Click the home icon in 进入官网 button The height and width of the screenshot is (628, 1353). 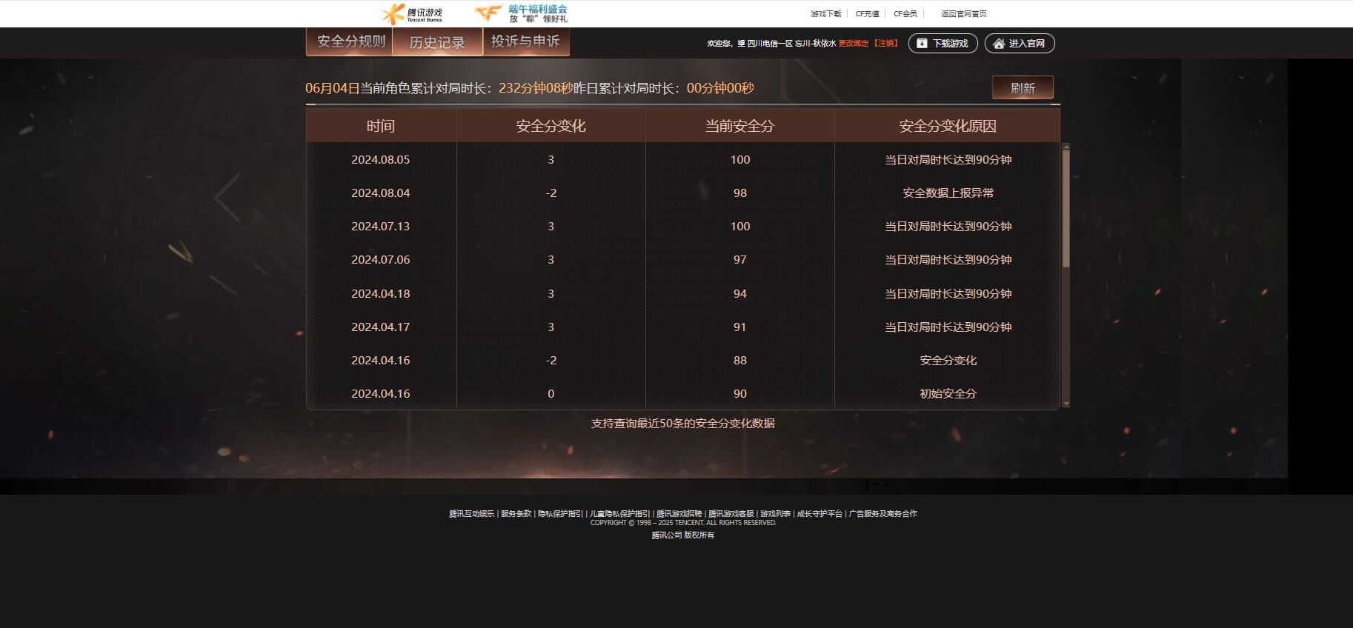pos(999,44)
